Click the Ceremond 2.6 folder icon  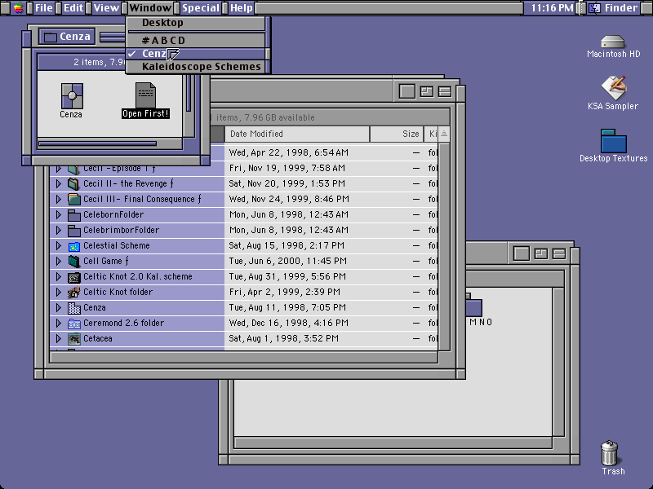(x=73, y=324)
